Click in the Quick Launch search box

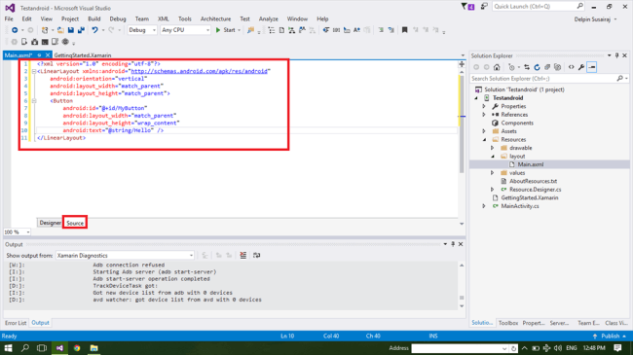tap(535, 7)
